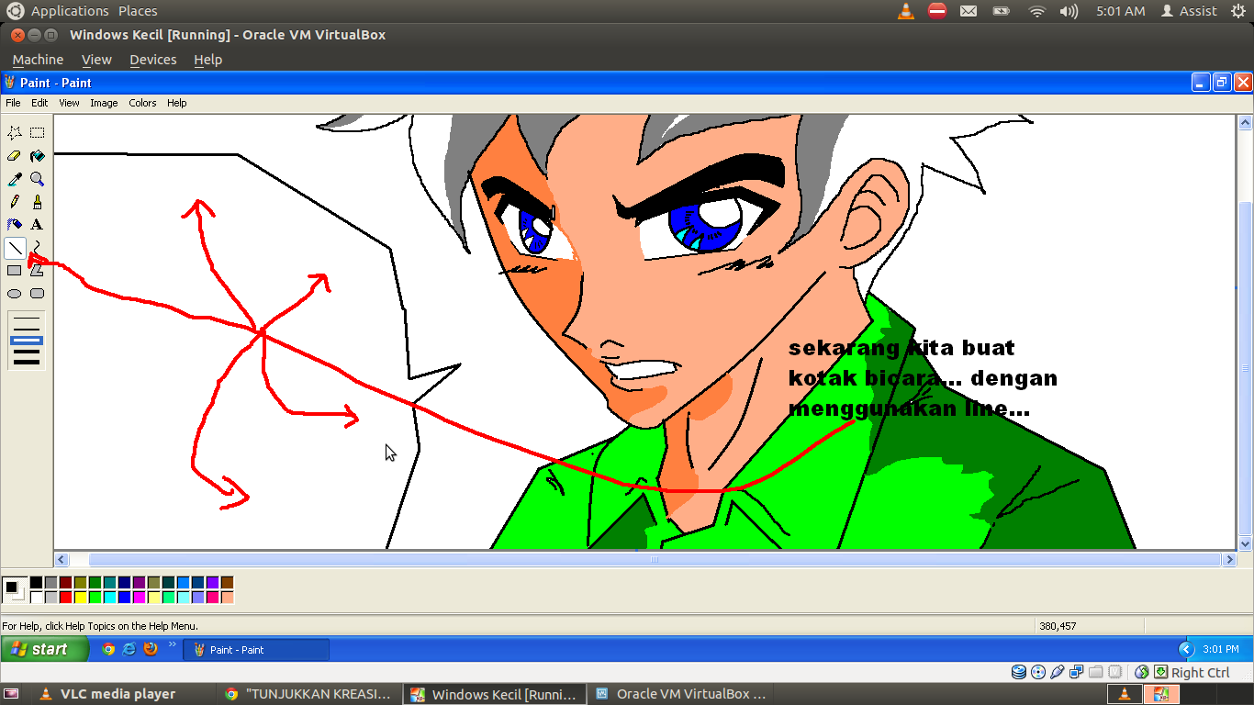Select the Ellipse tool

[15, 294]
